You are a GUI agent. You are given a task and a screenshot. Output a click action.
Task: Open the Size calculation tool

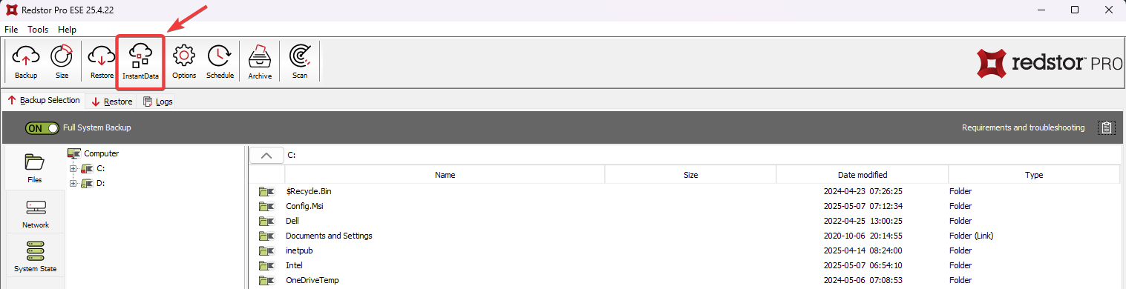tap(62, 62)
